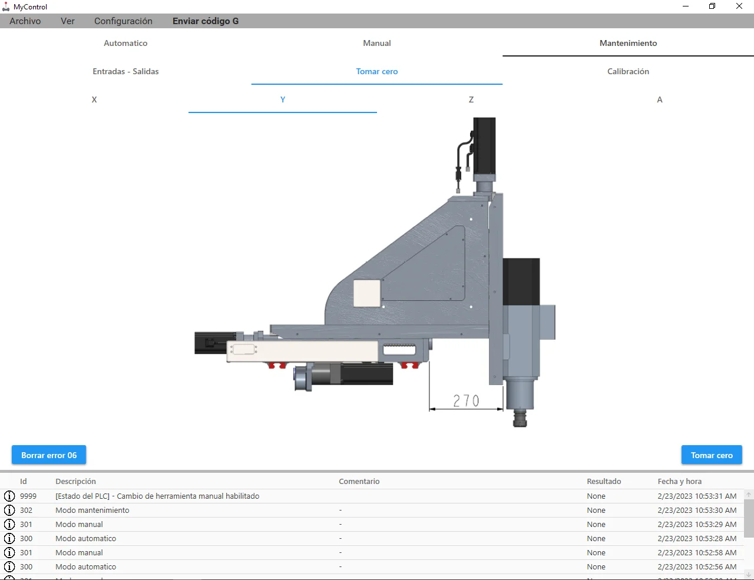Click info icon of 10:53:28 Modo automatico row

(x=9, y=538)
